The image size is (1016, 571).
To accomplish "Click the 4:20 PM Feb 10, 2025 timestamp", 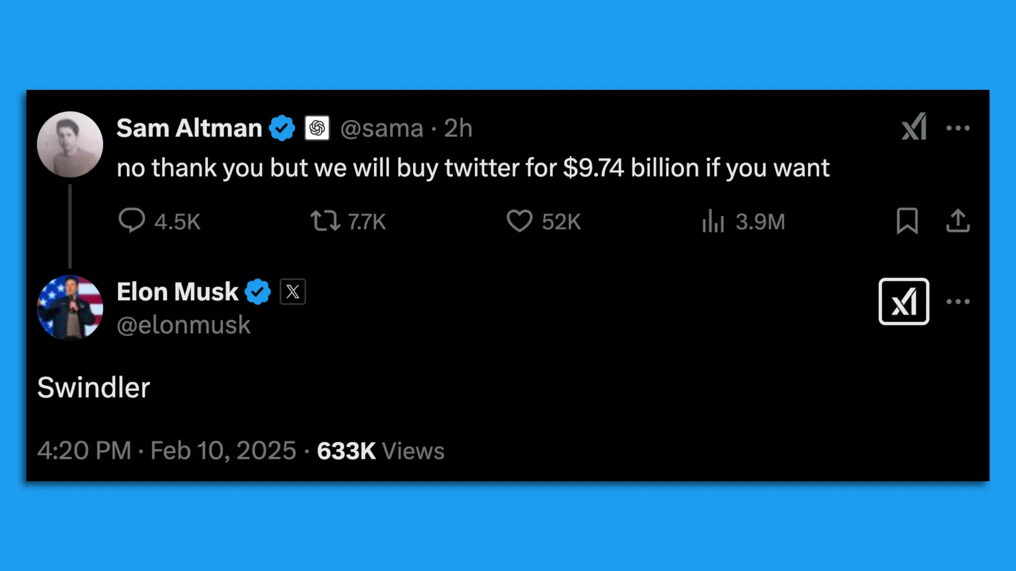I will [167, 450].
